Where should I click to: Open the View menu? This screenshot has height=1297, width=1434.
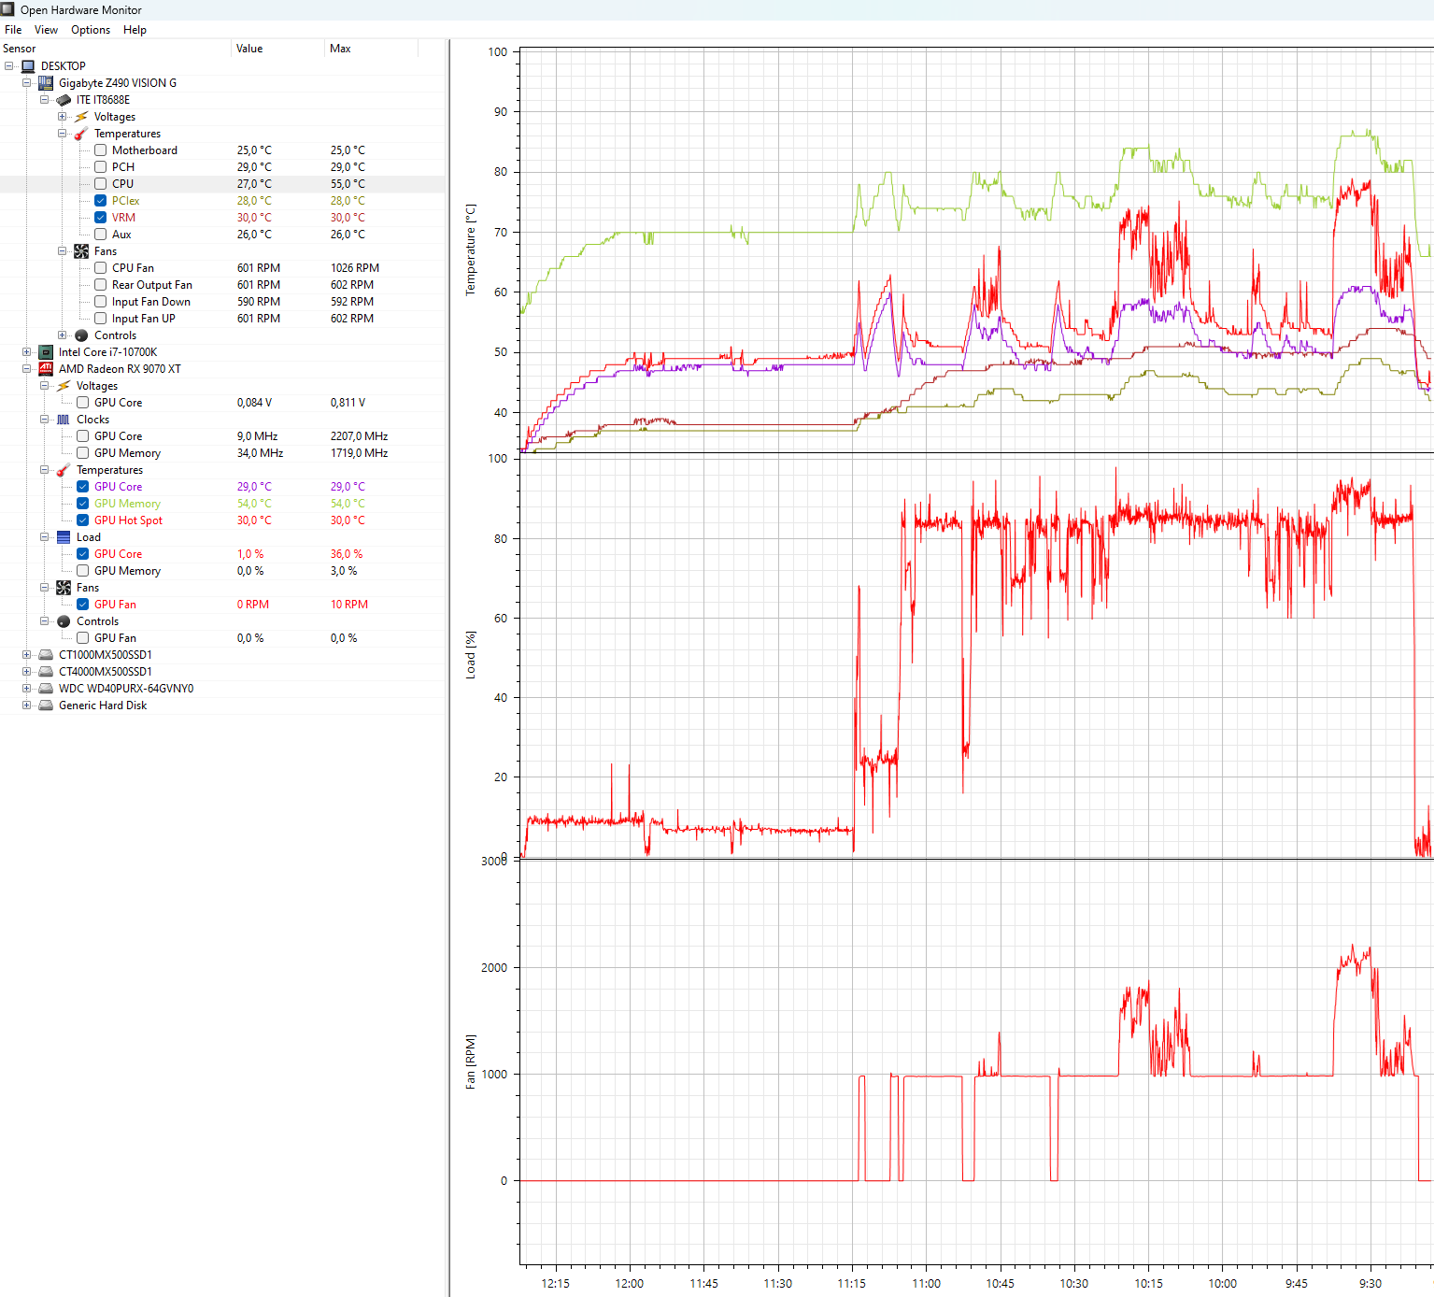coord(46,30)
